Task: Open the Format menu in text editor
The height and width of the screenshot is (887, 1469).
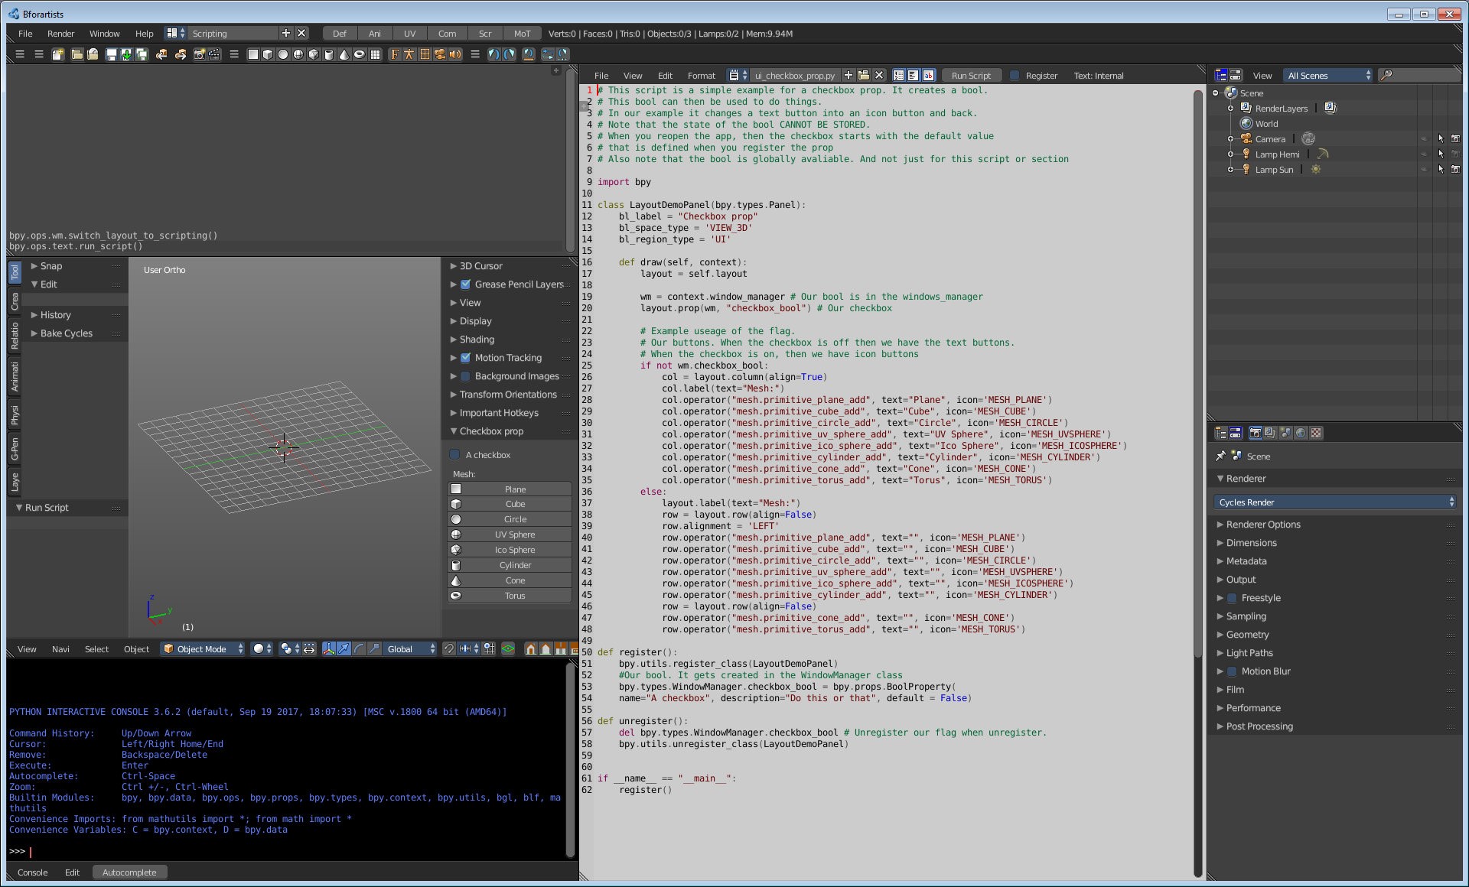Action: click(x=701, y=76)
